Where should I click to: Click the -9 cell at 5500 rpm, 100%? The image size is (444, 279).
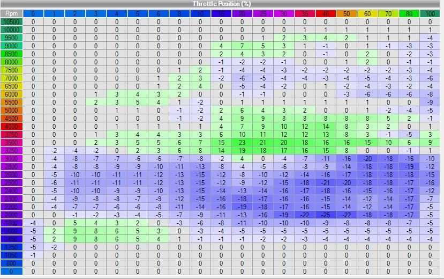click(430, 102)
